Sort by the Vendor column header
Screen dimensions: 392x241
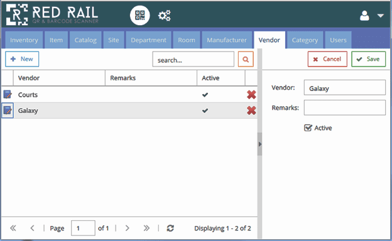tap(59, 78)
